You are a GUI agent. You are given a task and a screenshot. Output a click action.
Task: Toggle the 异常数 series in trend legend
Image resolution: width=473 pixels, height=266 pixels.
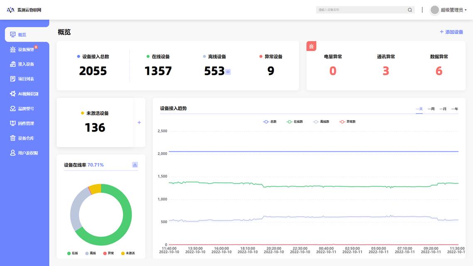click(x=346, y=122)
